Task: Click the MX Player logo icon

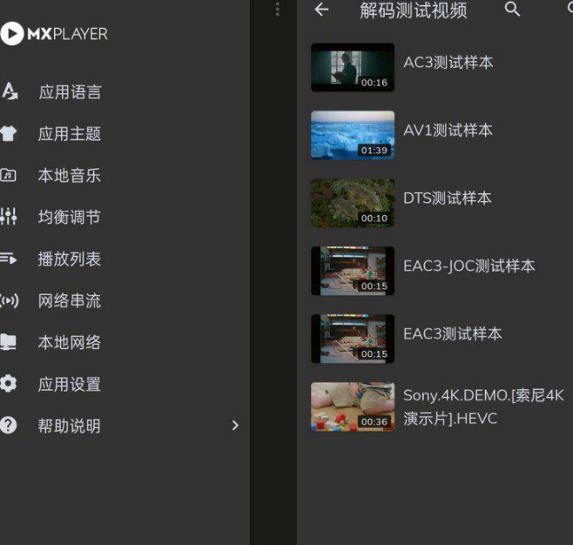Action: click(x=12, y=34)
